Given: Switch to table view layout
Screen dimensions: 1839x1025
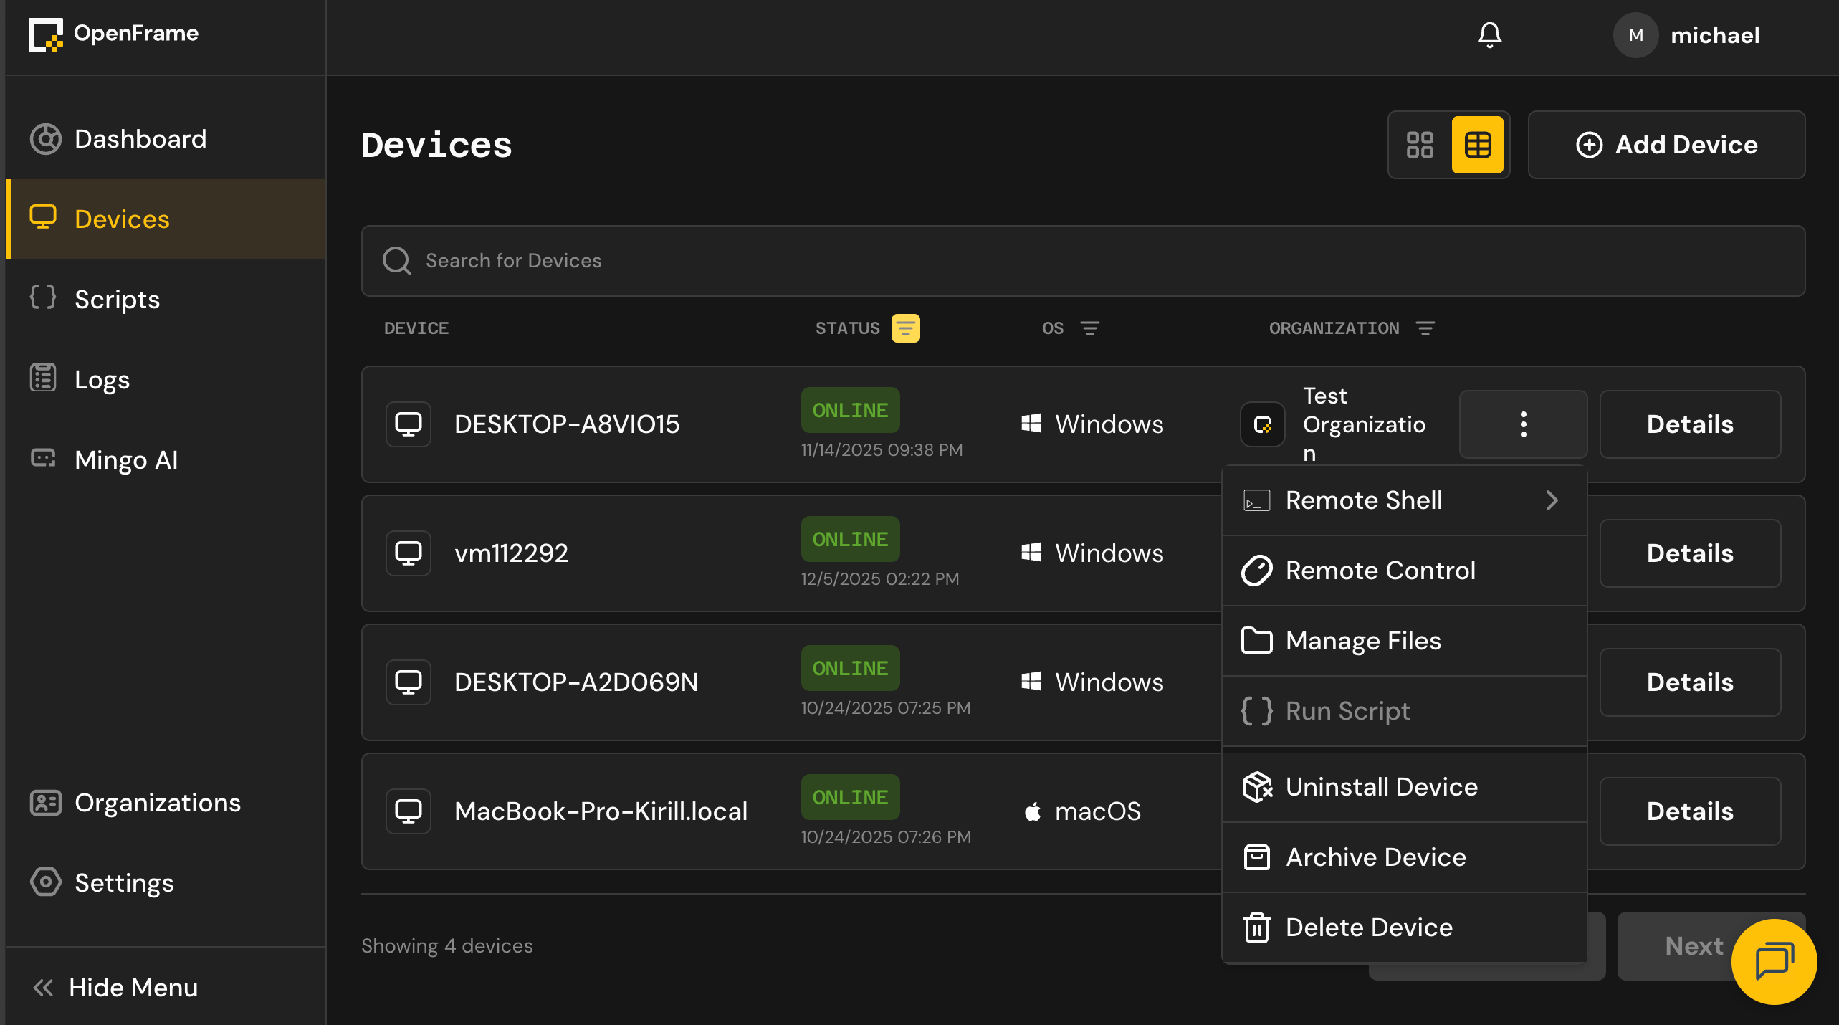Looking at the screenshot, I should pos(1477,145).
